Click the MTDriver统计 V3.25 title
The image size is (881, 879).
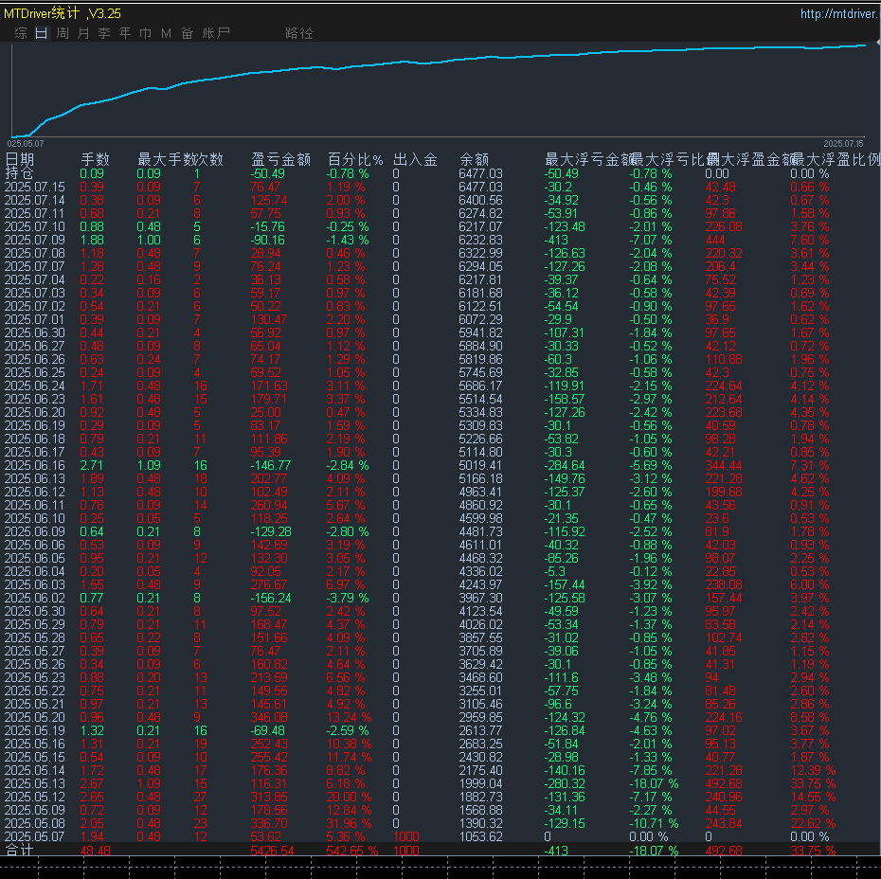[x=63, y=13]
